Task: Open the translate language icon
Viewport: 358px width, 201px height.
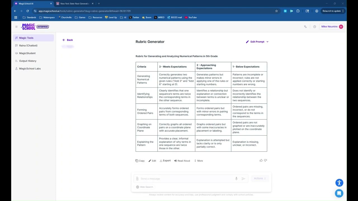Action: tap(305, 27)
